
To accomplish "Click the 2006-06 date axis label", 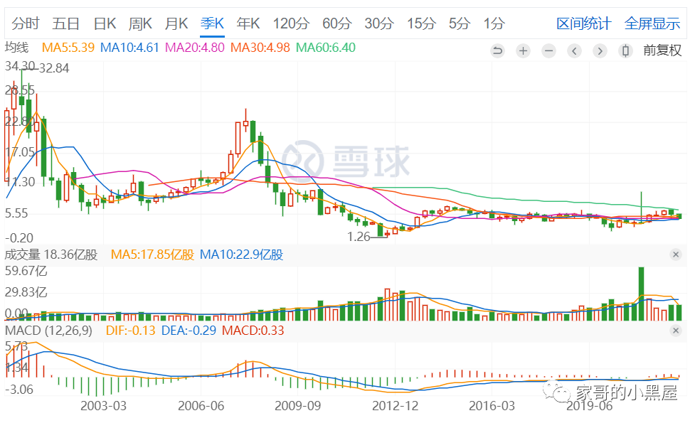I will coord(201,406).
